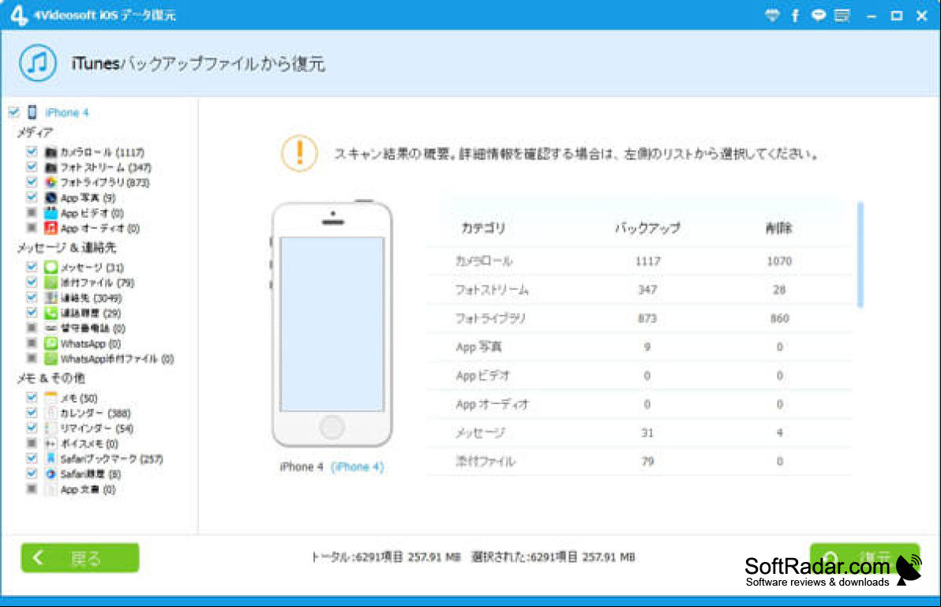
Task: Click the トータル:6291項目 status text
Action: tap(386, 557)
